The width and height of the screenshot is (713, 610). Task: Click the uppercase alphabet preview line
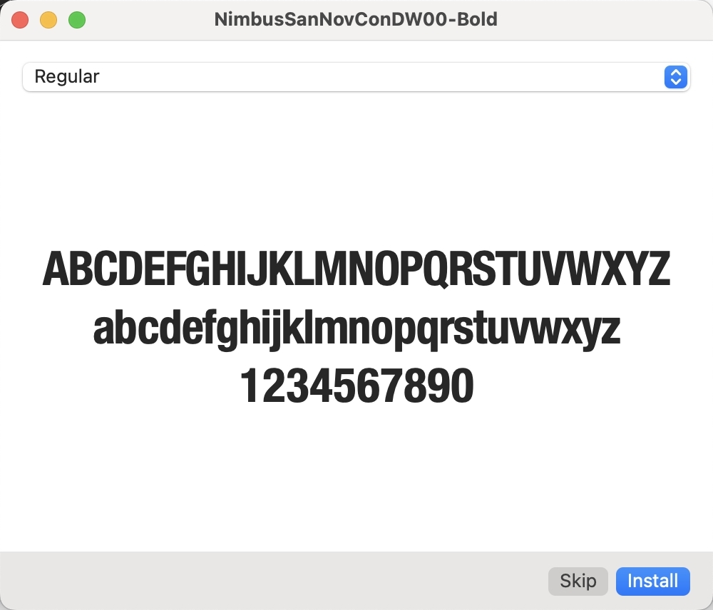[x=356, y=269]
